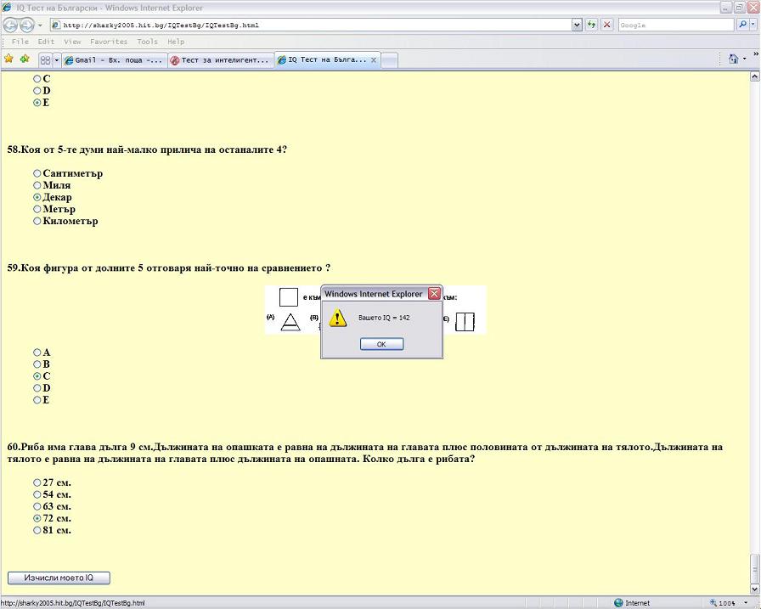The width and height of the screenshot is (761, 609).
Task: Open the Home button dropdown arrow
Action: coord(745,59)
